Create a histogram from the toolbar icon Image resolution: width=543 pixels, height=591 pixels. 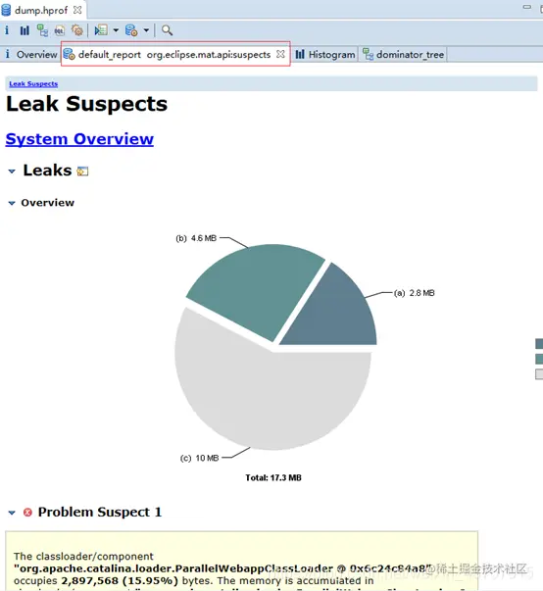point(25,30)
